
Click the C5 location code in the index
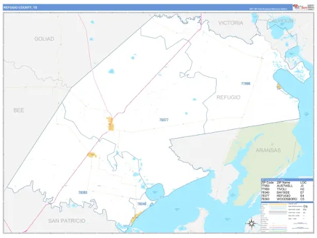302,199
